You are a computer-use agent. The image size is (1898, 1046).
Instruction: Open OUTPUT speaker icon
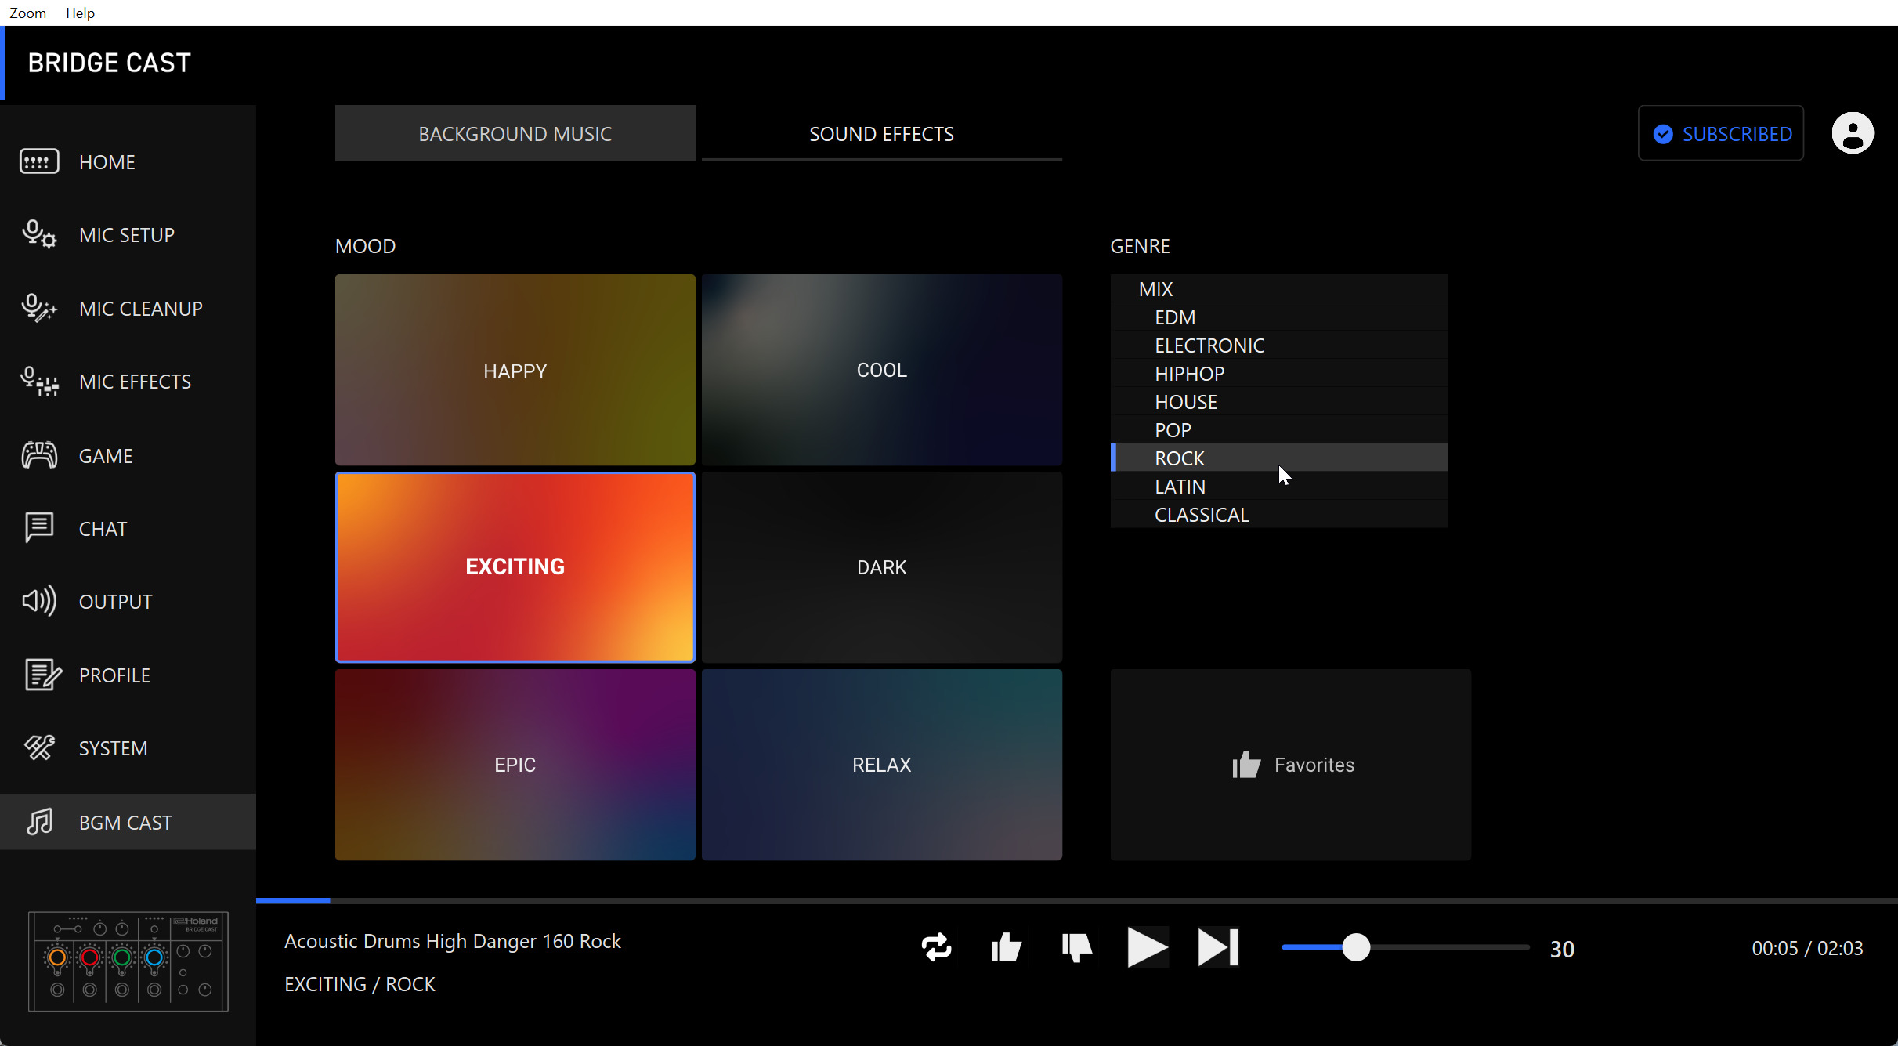tap(39, 601)
